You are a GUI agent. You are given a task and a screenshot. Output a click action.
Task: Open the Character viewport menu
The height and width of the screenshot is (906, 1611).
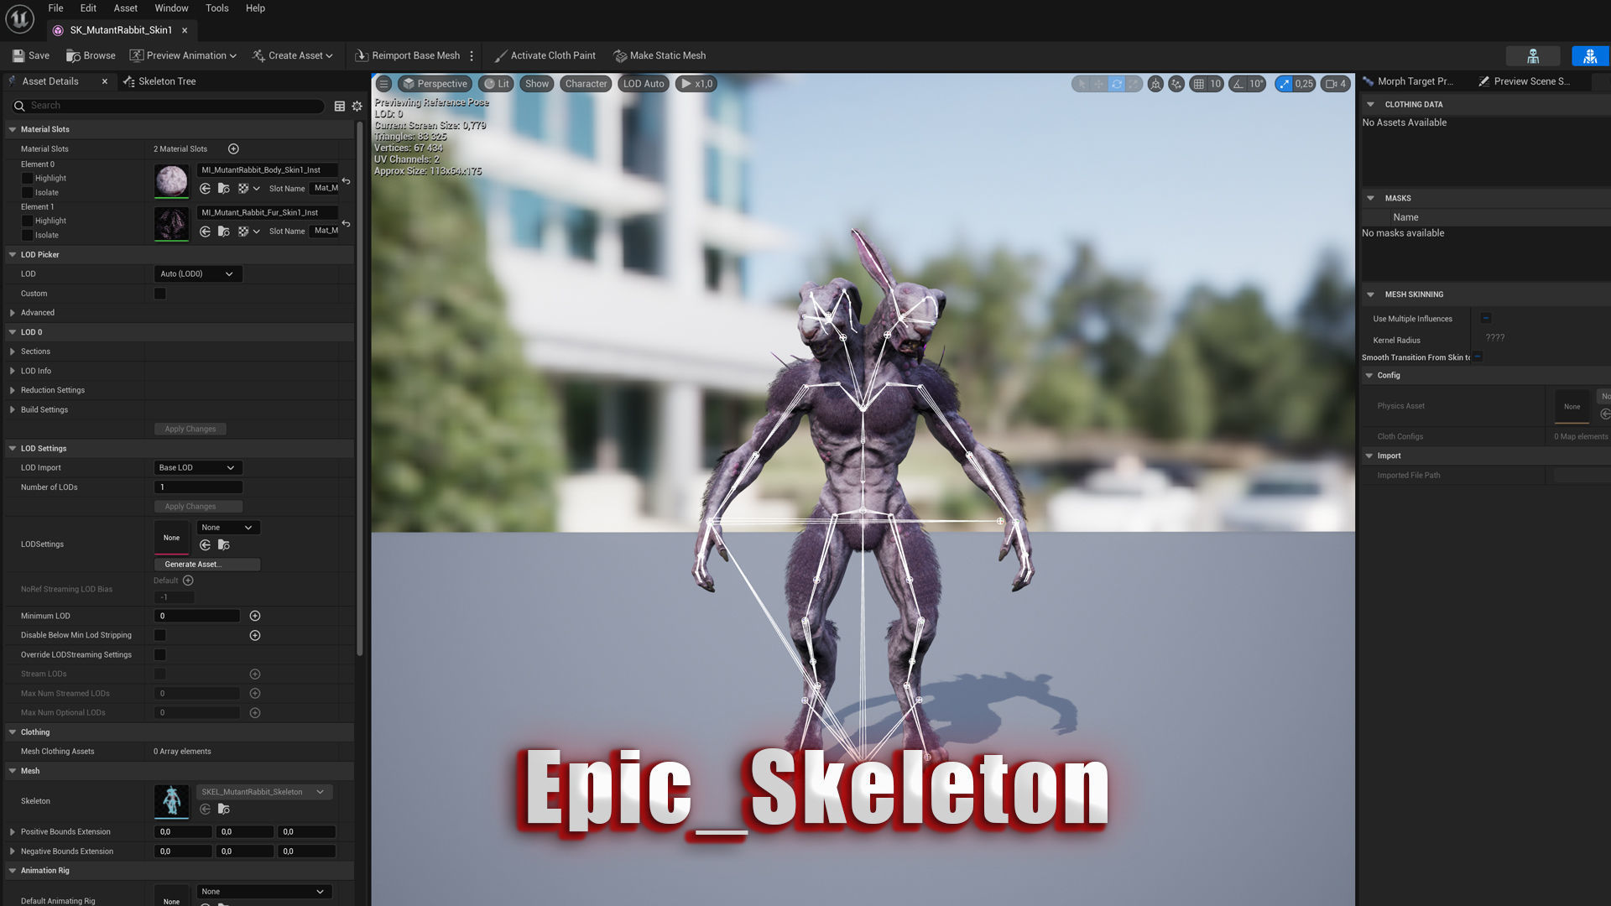tap(586, 84)
